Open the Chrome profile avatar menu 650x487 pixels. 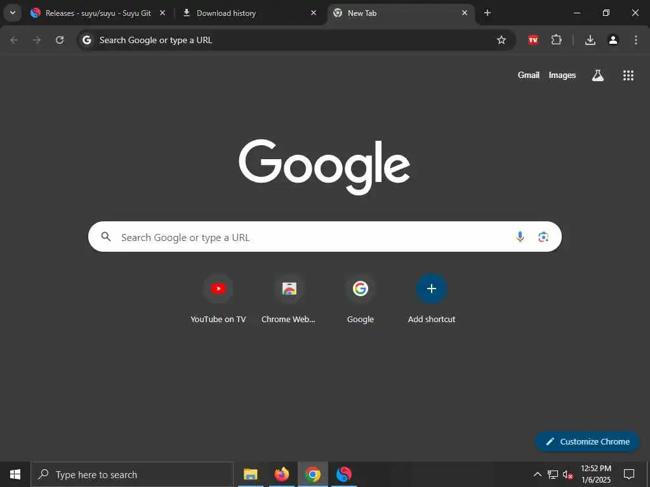(x=613, y=40)
